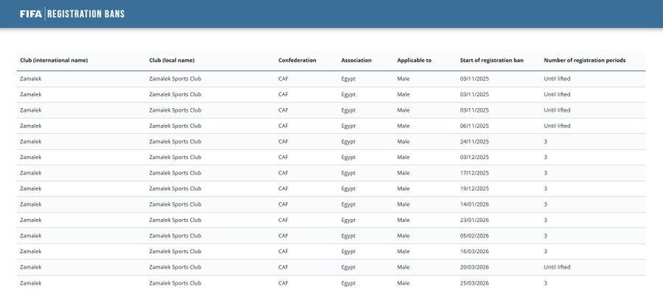The width and height of the screenshot is (663, 300).
Task: Sort by Start of registration ban header
Action: [x=491, y=60]
